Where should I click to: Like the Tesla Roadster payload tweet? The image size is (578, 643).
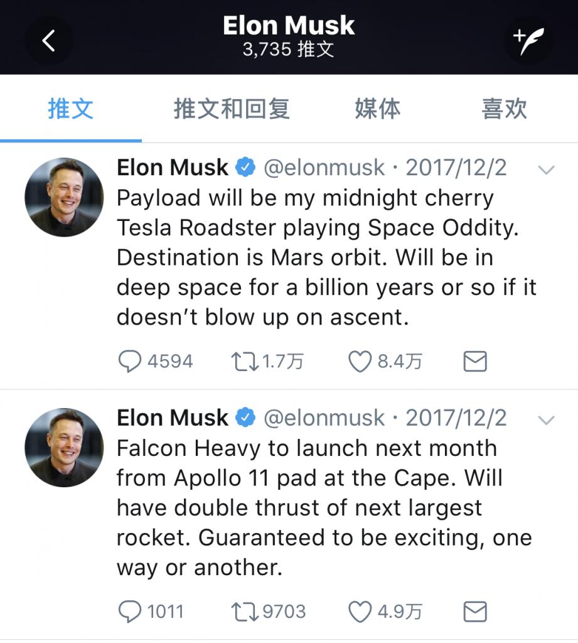coord(360,362)
